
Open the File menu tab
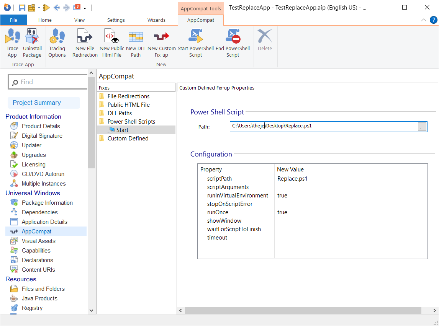coord(13,20)
